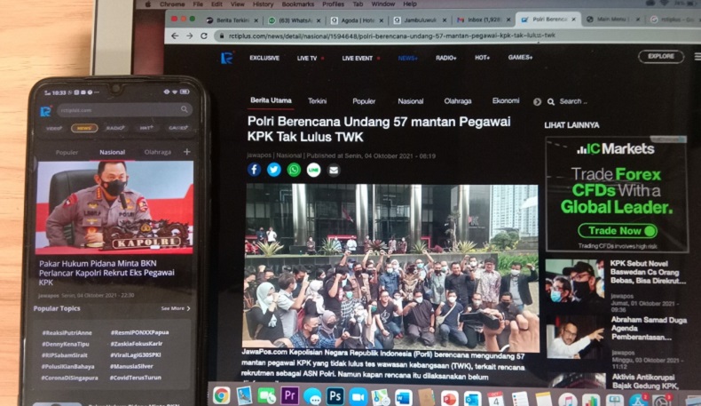Launch Microsoft Word from dock
The width and height of the screenshot is (701, 406).
(404, 397)
